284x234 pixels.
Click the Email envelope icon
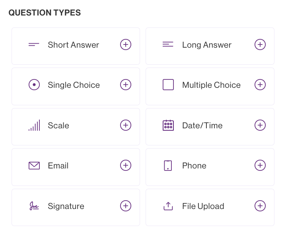tap(34, 166)
